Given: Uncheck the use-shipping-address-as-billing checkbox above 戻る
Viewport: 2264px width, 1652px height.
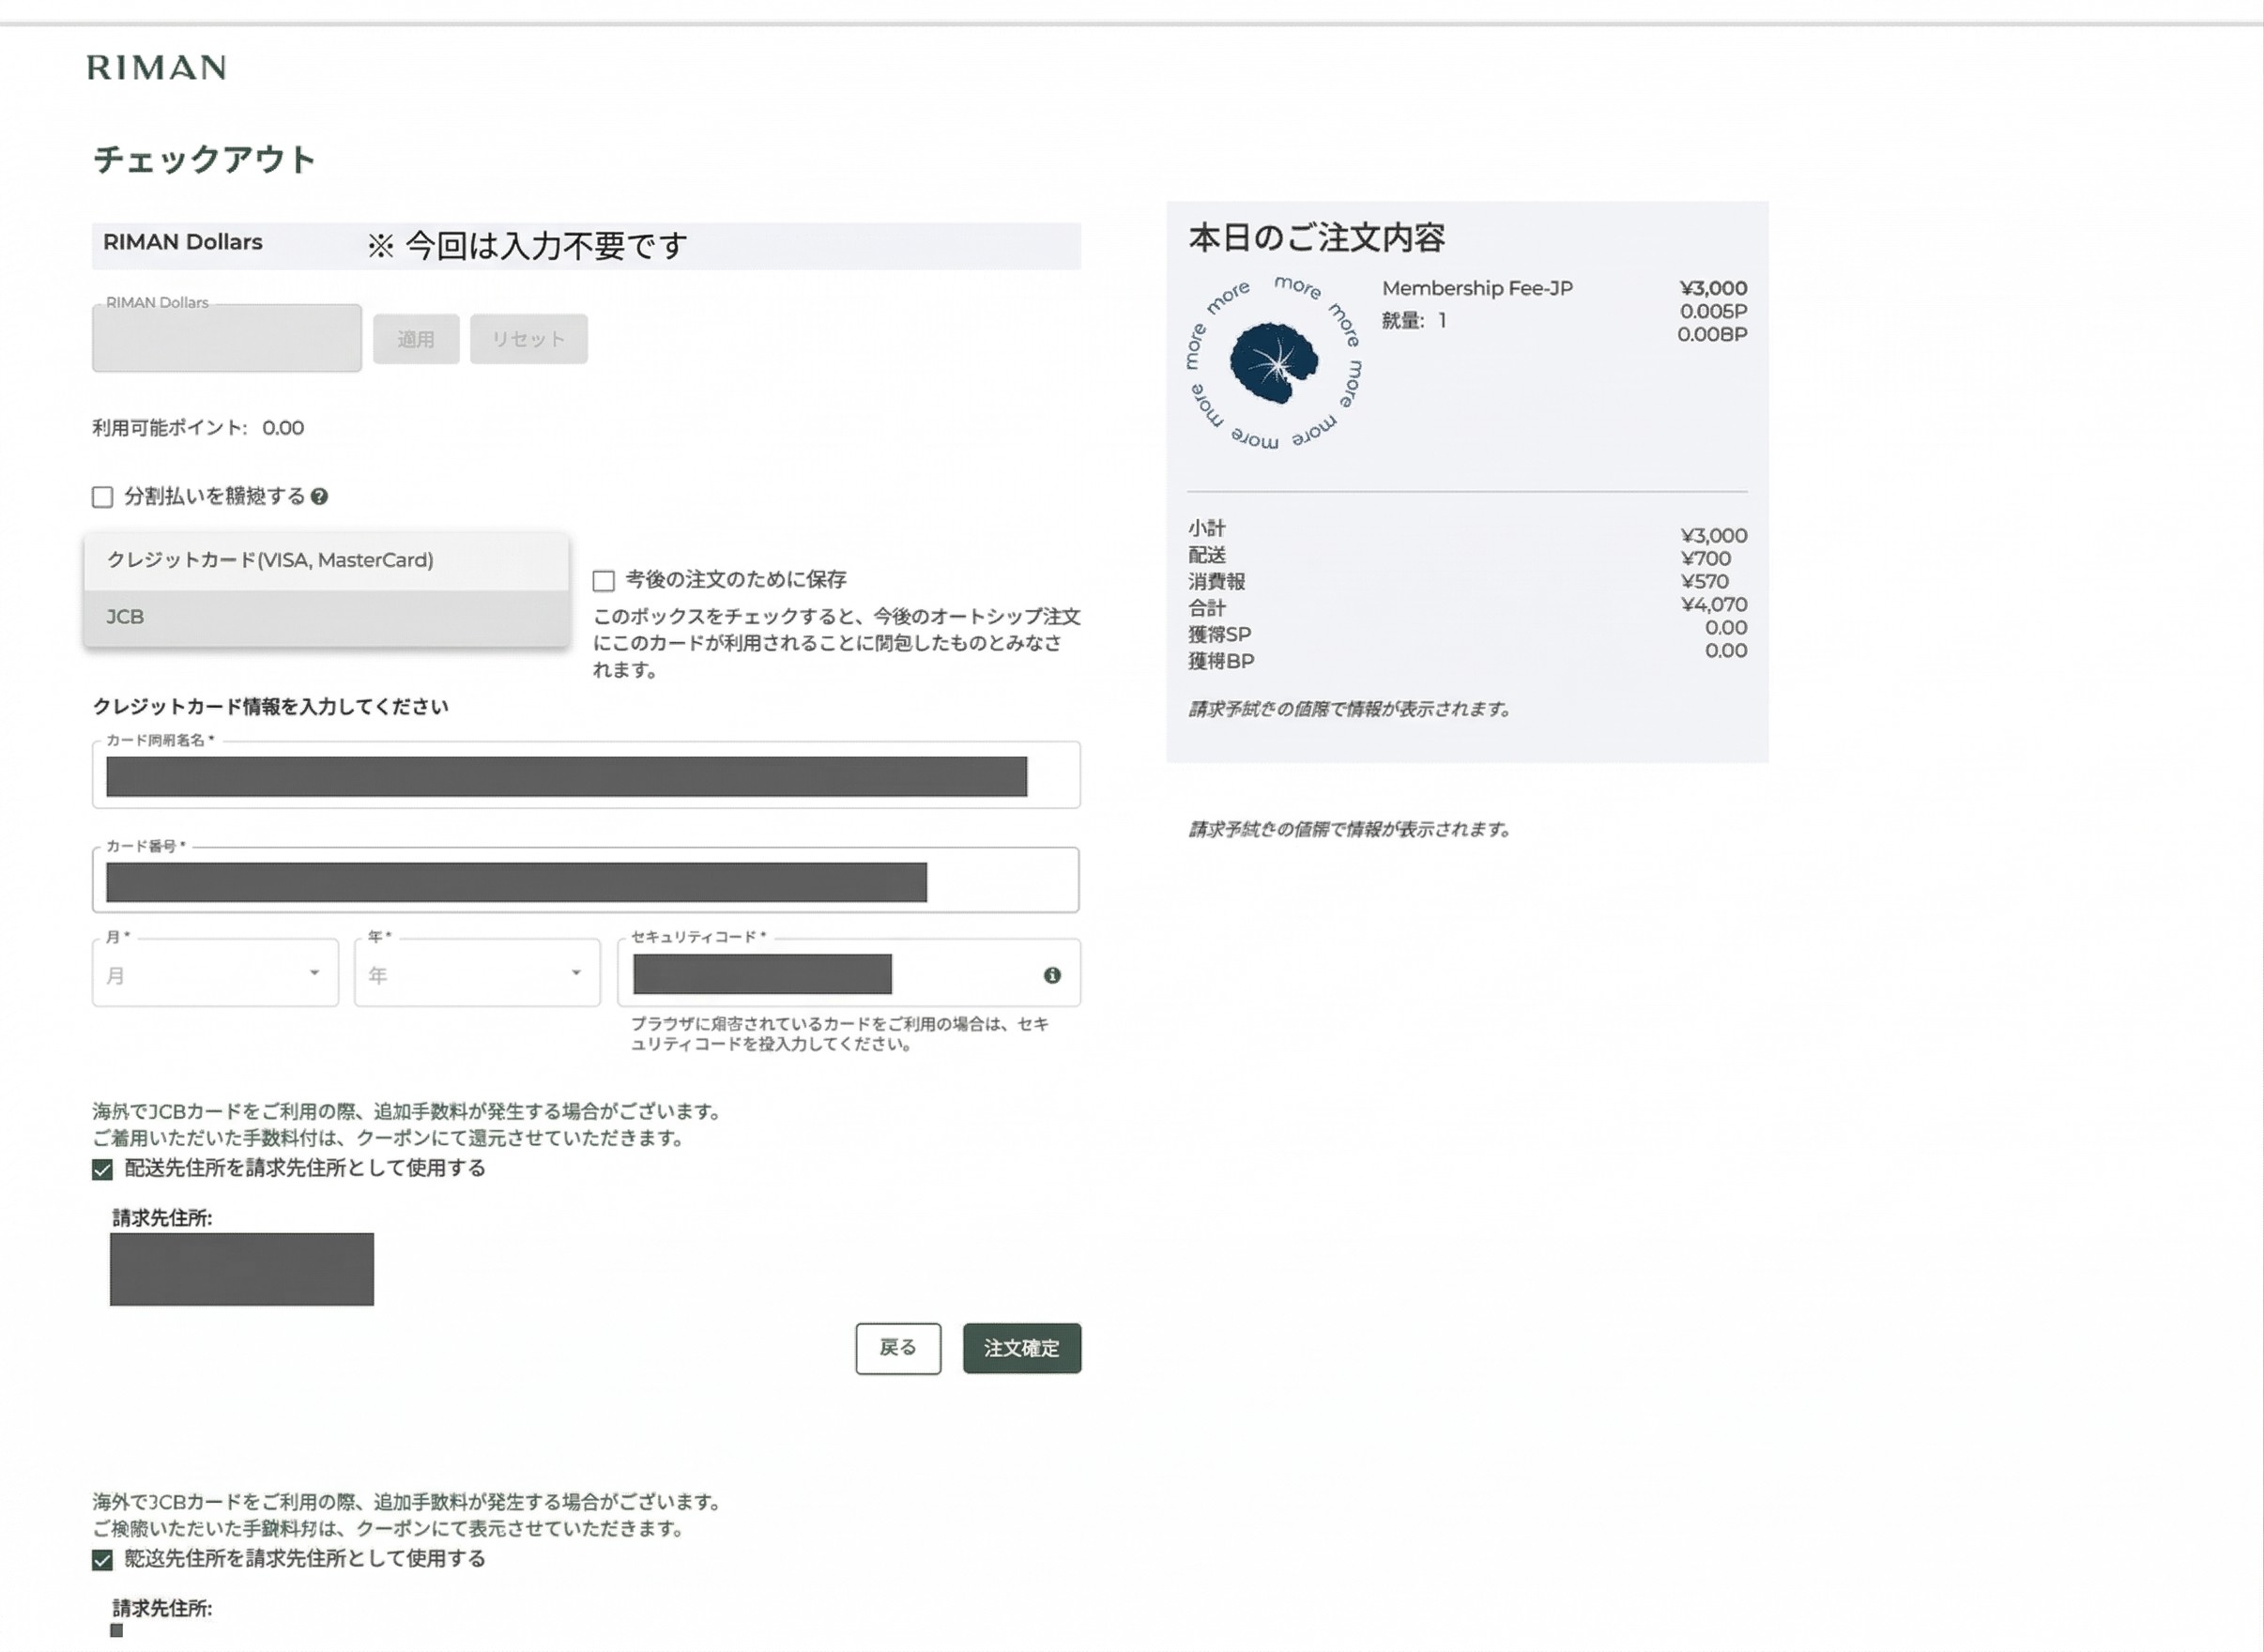Looking at the screenshot, I should [102, 1169].
